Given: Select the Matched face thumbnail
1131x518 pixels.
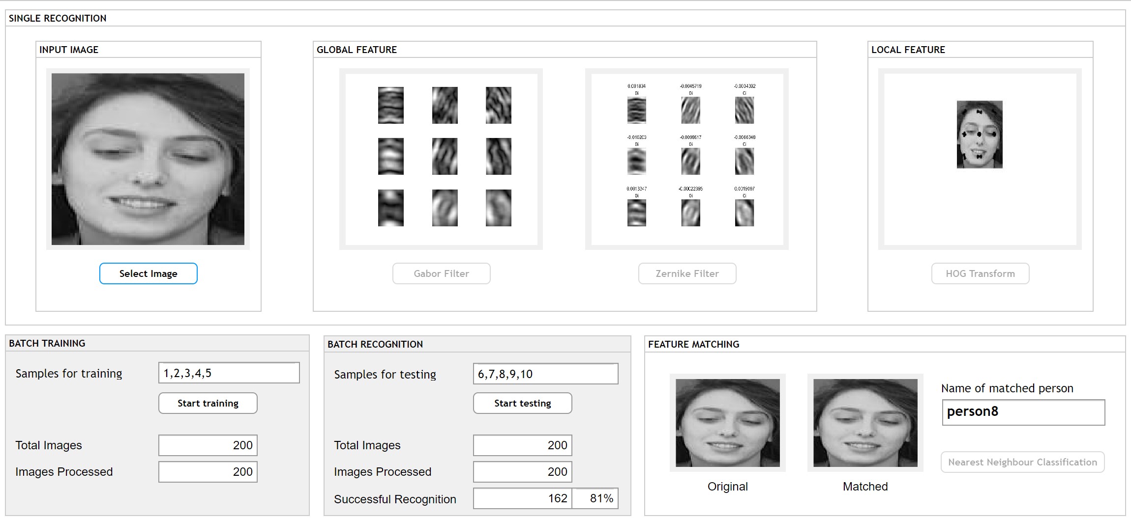Looking at the screenshot, I should coord(865,423).
